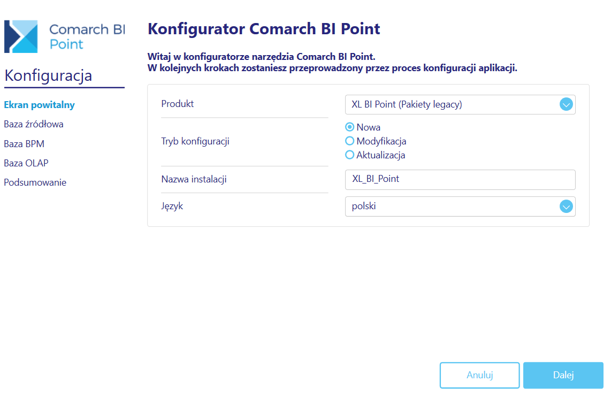611x397 pixels.
Task: Click the Comarch BI Point logo text
Action: click(x=87, y=36)
